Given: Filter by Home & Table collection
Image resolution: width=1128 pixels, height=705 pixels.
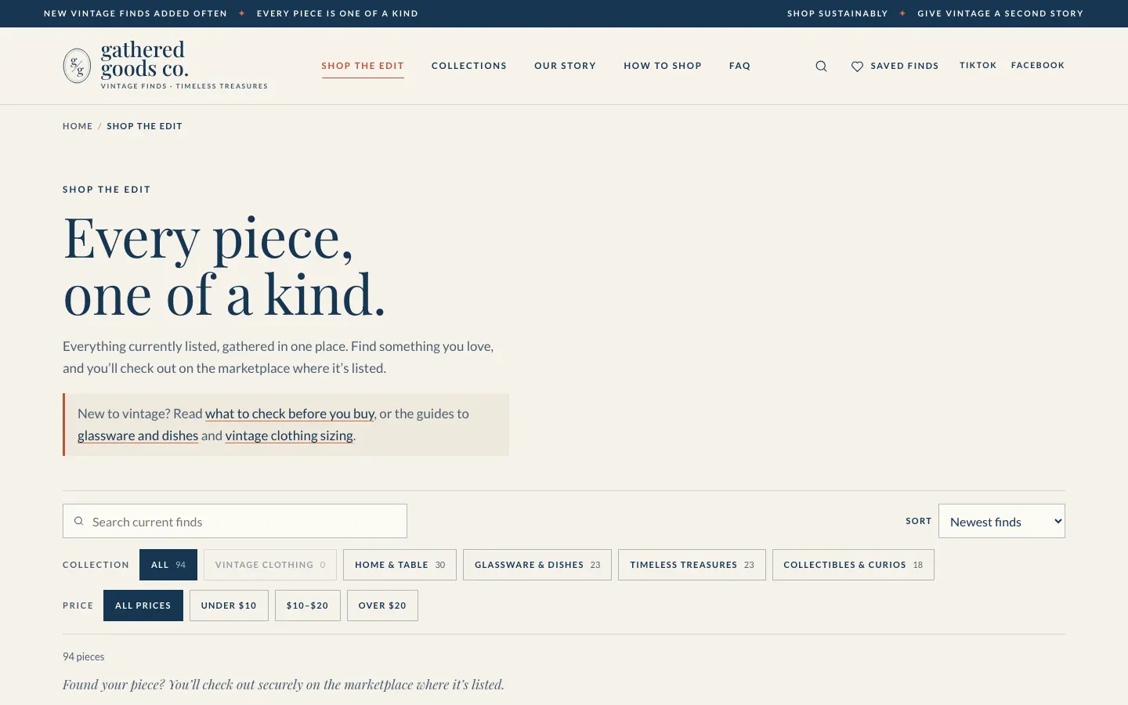Looking at the screenshot, I should (x=399, y=565).
